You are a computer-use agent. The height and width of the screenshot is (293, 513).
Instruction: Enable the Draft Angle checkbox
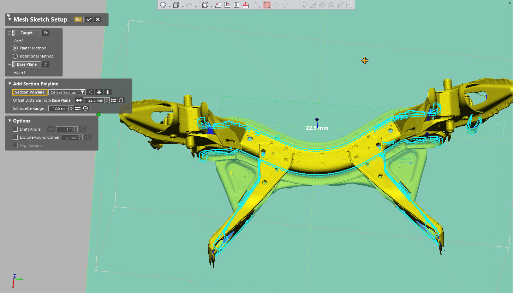pyautogui.click(x=15, y=129)
